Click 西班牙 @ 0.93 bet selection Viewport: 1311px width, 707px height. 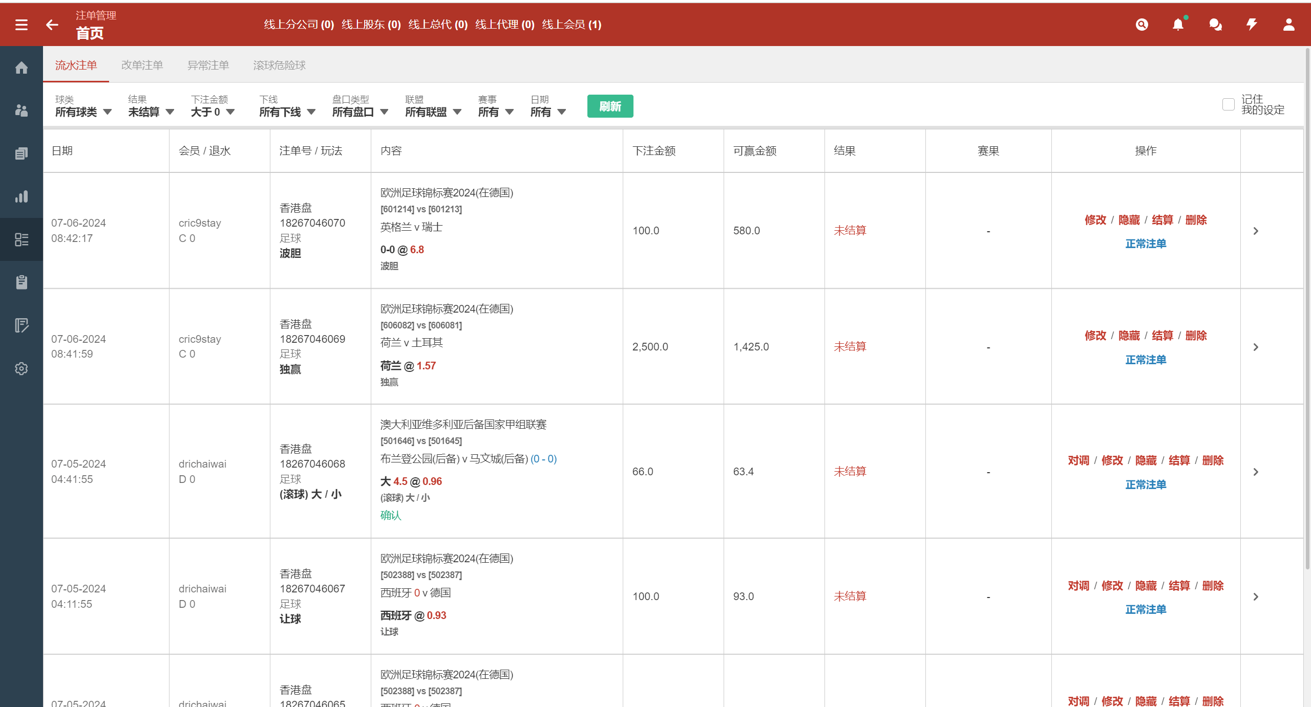tap(413, 615)
